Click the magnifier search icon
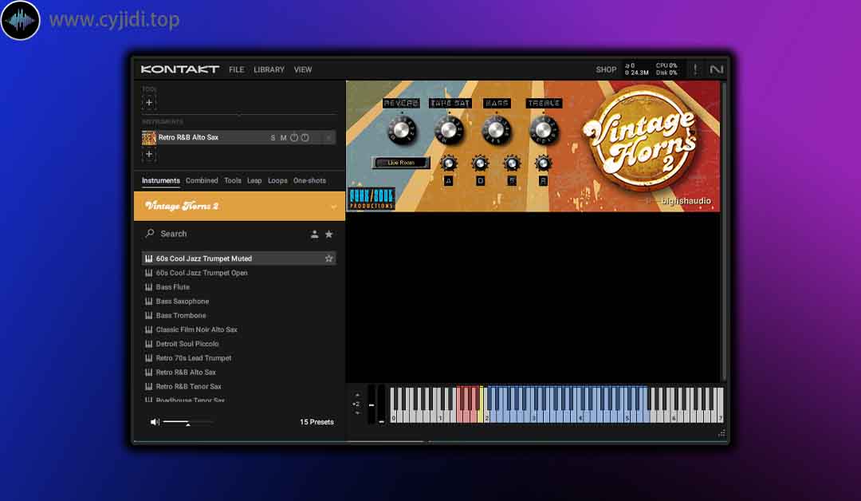Viewport: 861px width, 501px height. click(149, 234)
